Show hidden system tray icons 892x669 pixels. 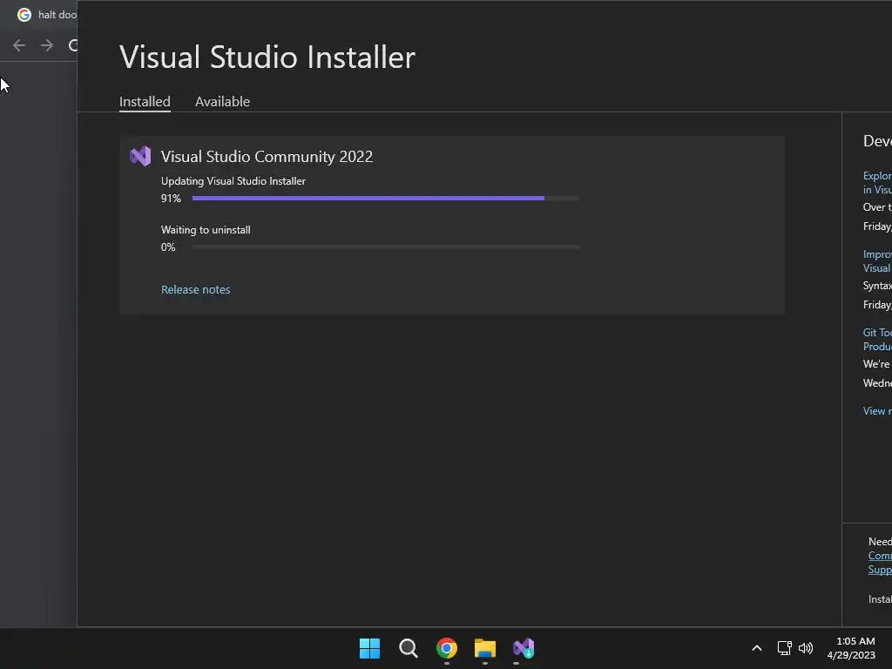[757, 648]
